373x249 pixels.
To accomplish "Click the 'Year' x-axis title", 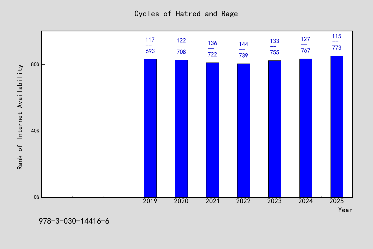I will (345, 210).
